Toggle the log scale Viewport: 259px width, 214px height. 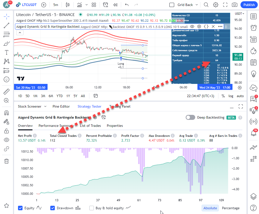pos(231,96)
